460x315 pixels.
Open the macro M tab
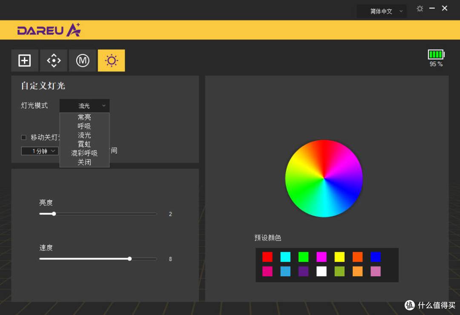[83, 61]
